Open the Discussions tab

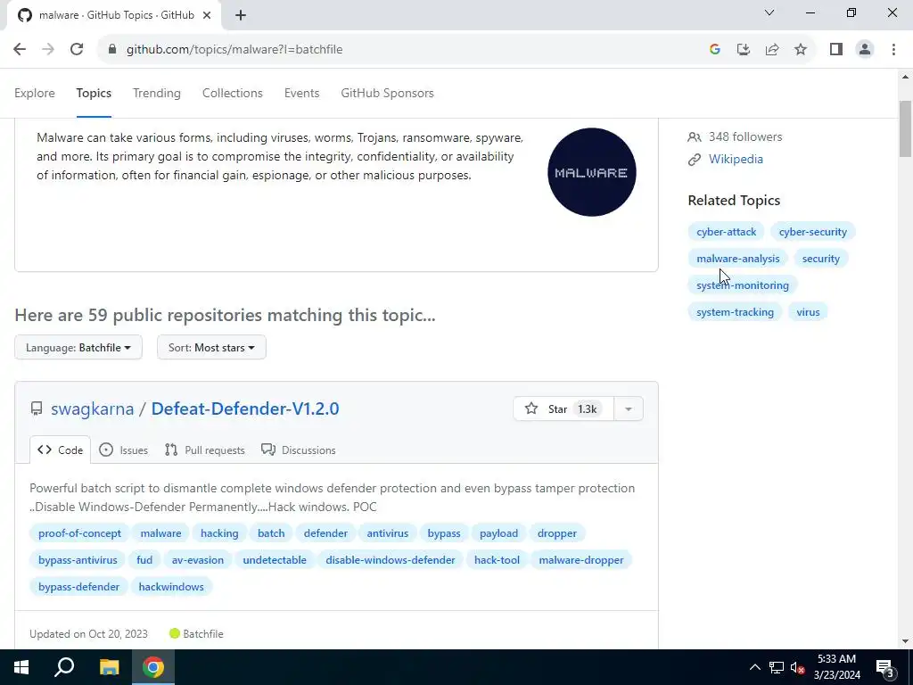point(299,450)
